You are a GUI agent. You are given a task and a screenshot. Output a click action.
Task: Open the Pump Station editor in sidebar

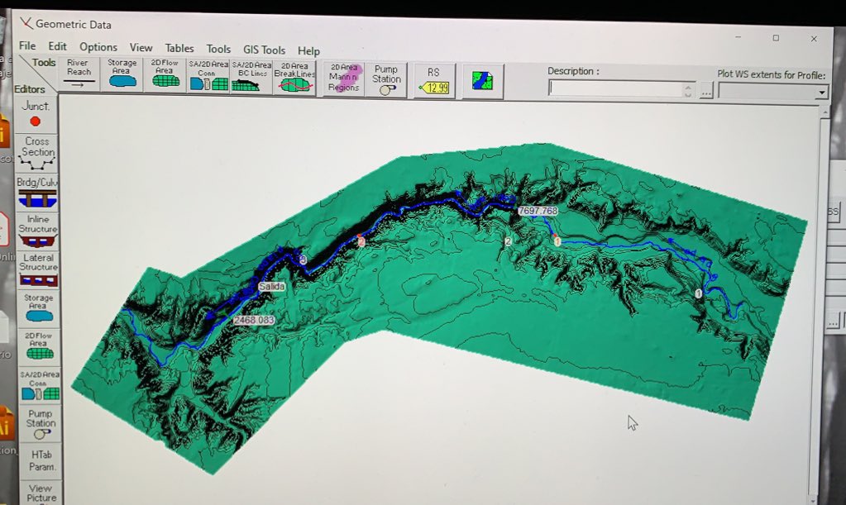[41, 424]
